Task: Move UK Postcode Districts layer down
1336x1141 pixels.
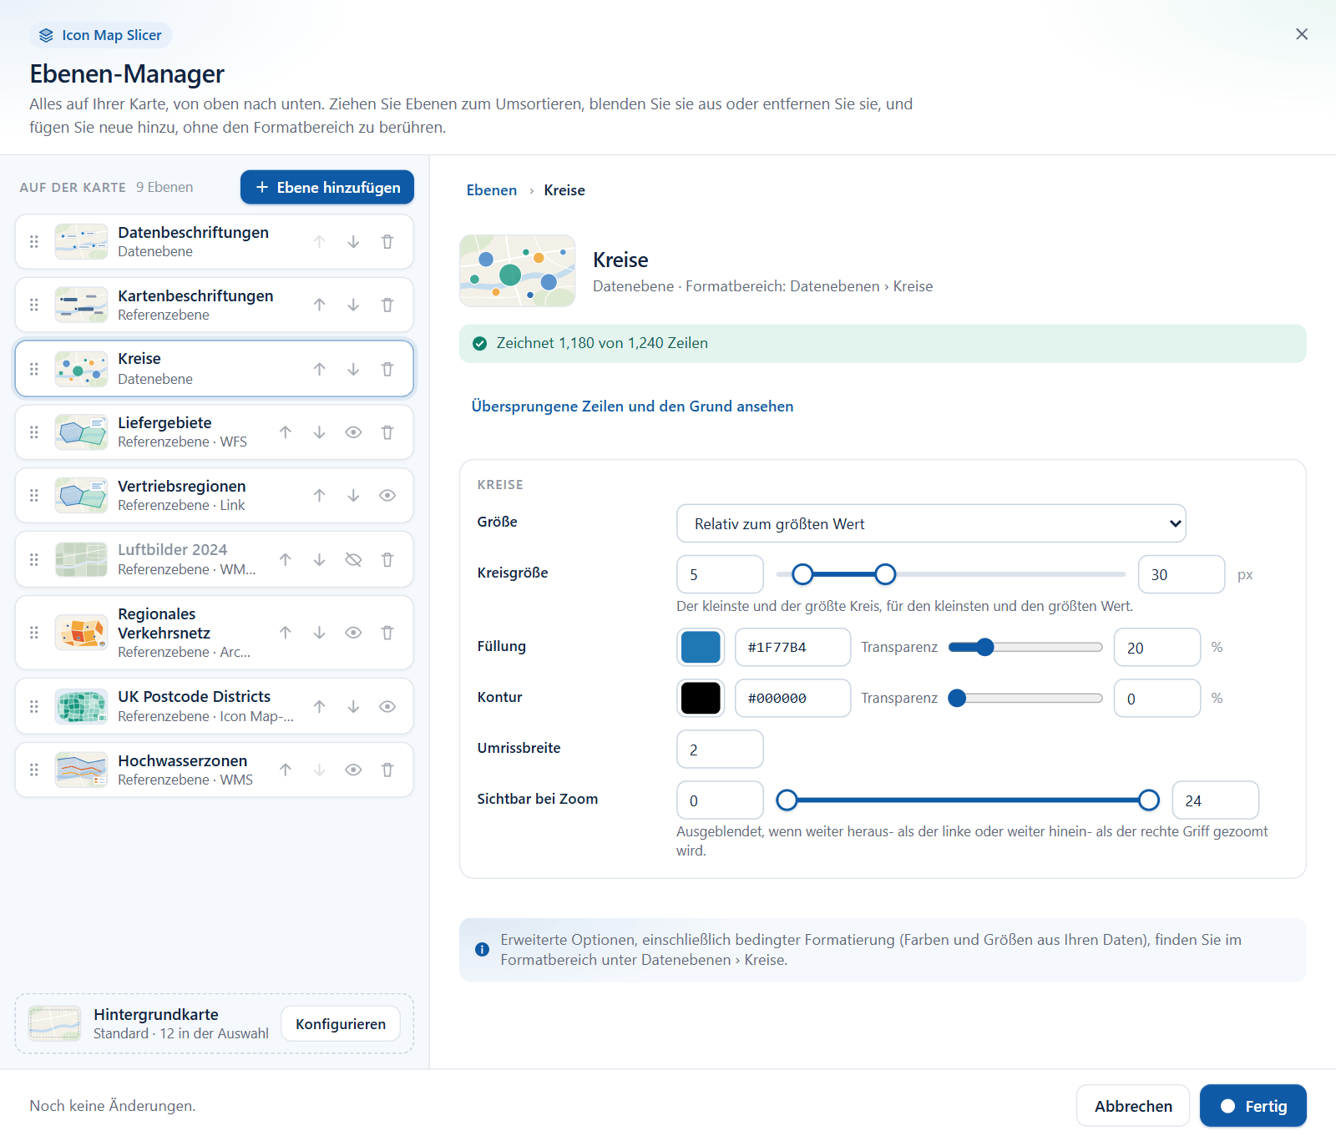Action: [353, 707]
